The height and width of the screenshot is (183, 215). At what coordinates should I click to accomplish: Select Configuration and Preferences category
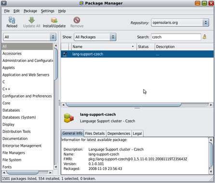point(27,96)
